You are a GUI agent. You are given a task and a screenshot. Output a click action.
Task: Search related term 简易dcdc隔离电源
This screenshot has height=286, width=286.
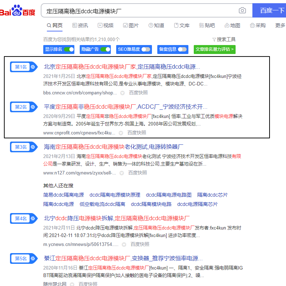(x=64, y=195)
